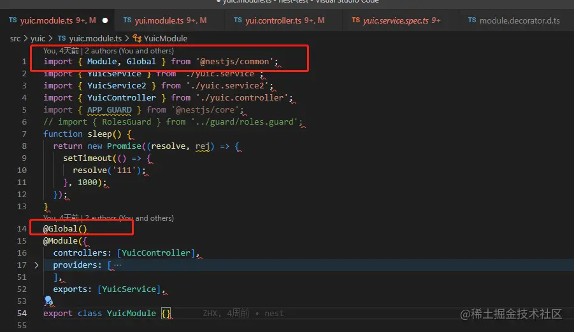Click setTimeout call on line 9

pos(87,158)
